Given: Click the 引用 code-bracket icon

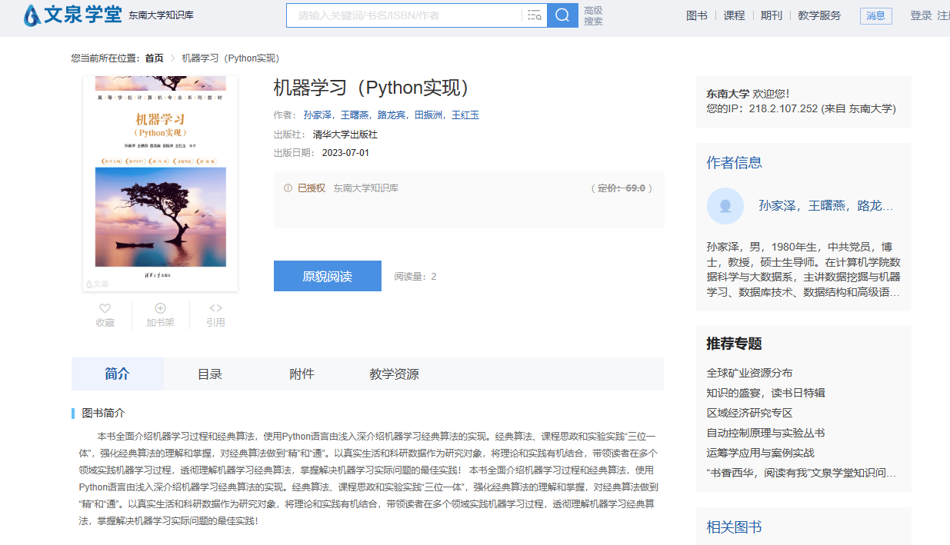Looking at the screenshot, I should click(215, 307).
